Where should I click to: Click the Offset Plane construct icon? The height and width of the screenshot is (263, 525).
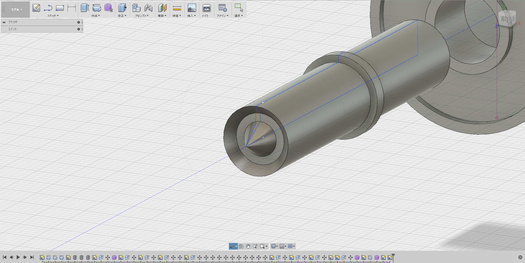(162, 8)
